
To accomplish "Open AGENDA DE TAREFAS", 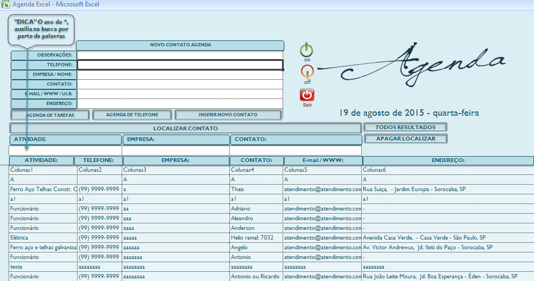I will [x=50, y=115].
